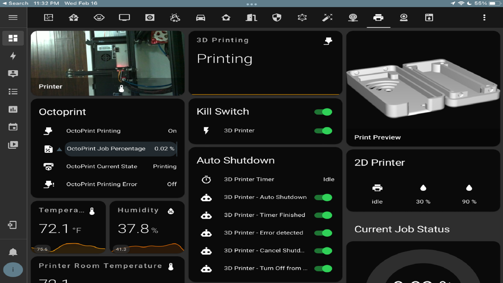Open Media browser icon in sidebar

[x=13, y=145]
